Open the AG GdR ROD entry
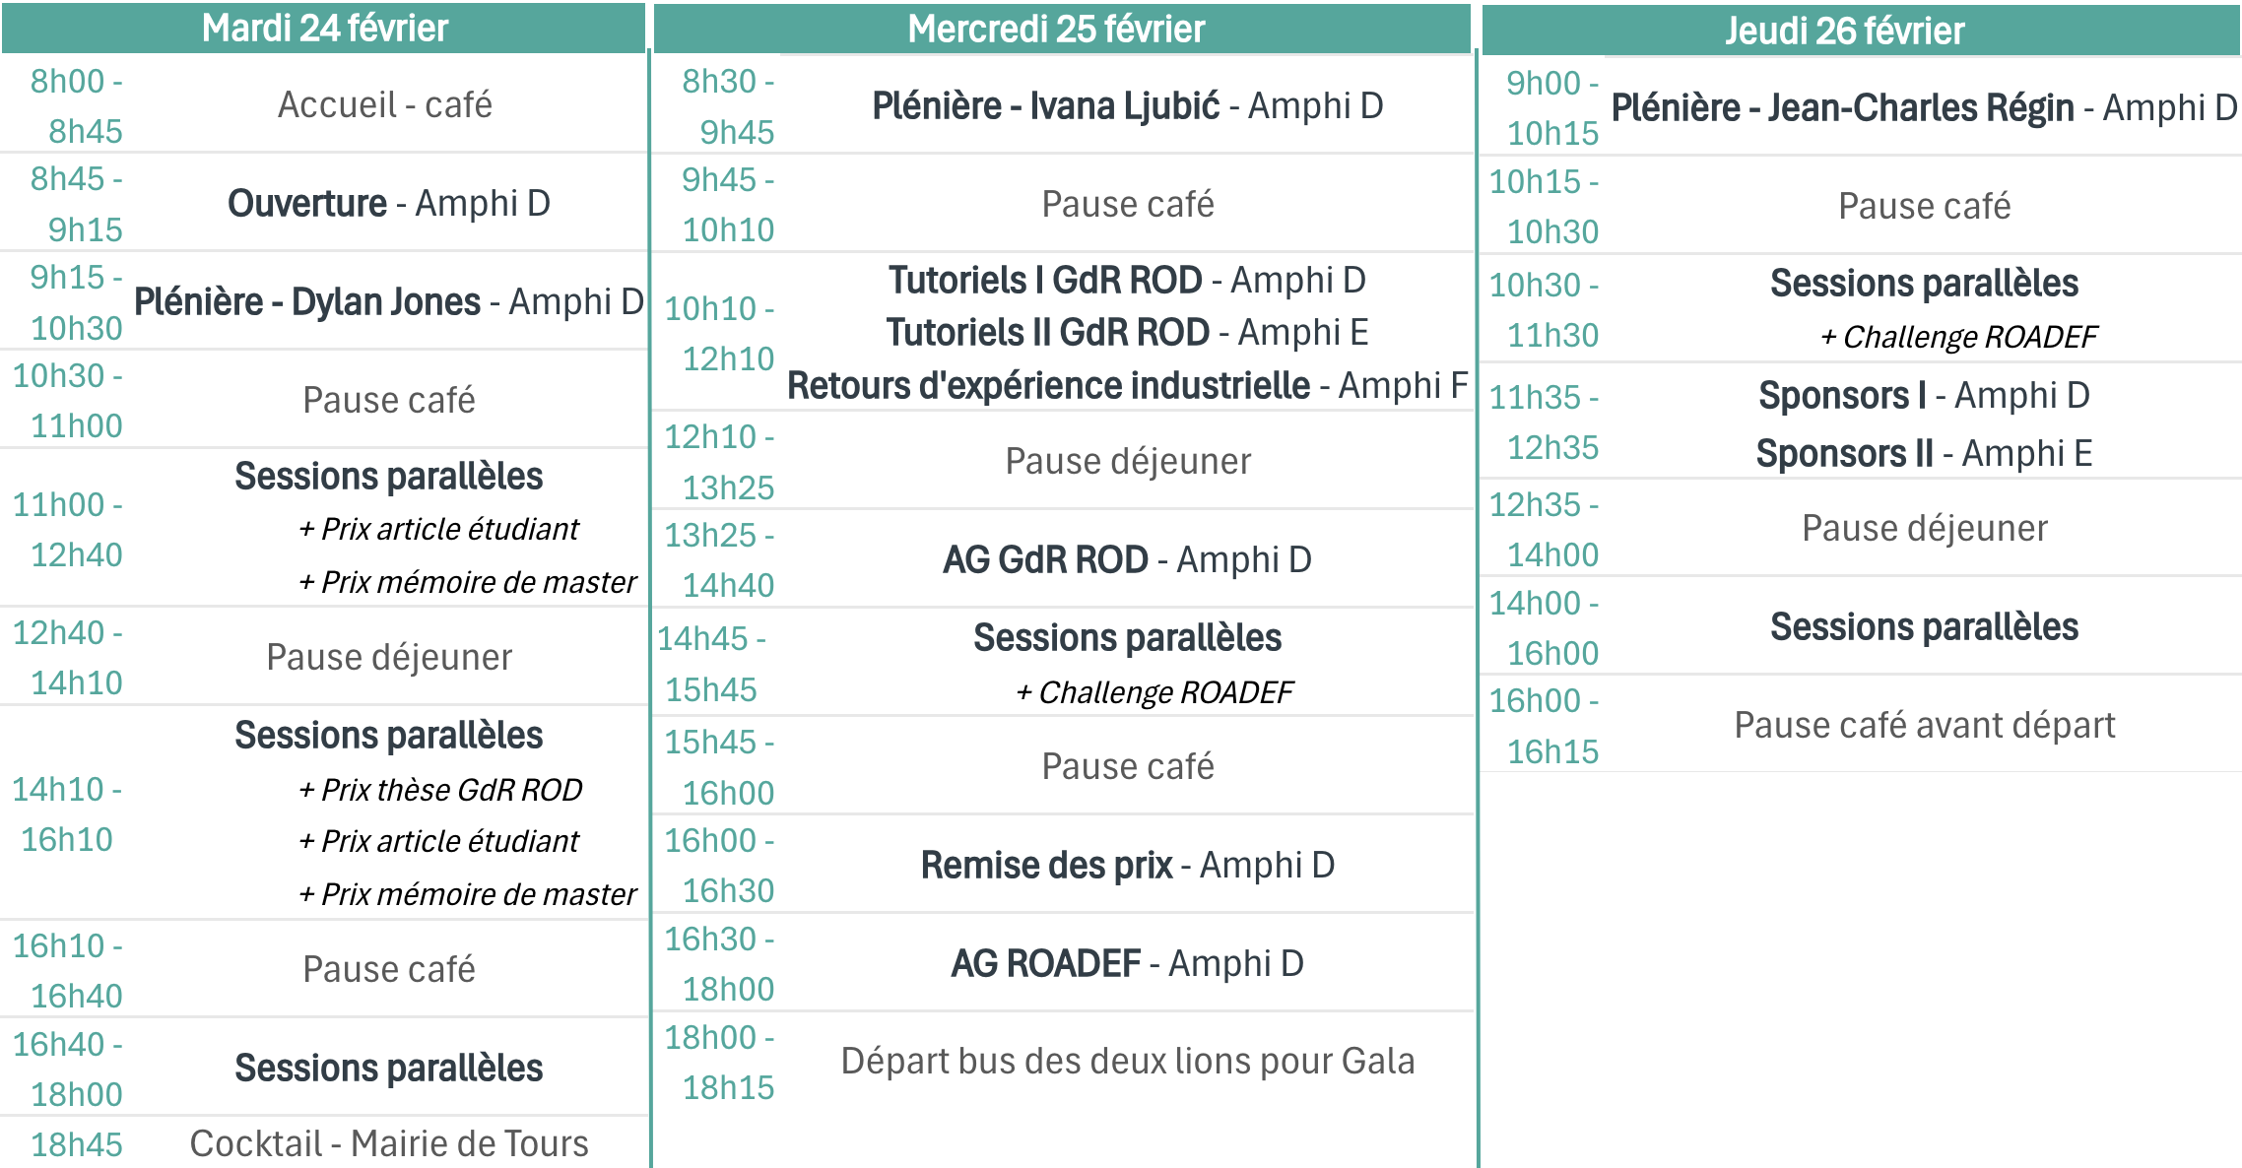The height and width of the screenshot is (1168, 2242). (x=1127, y=560)
